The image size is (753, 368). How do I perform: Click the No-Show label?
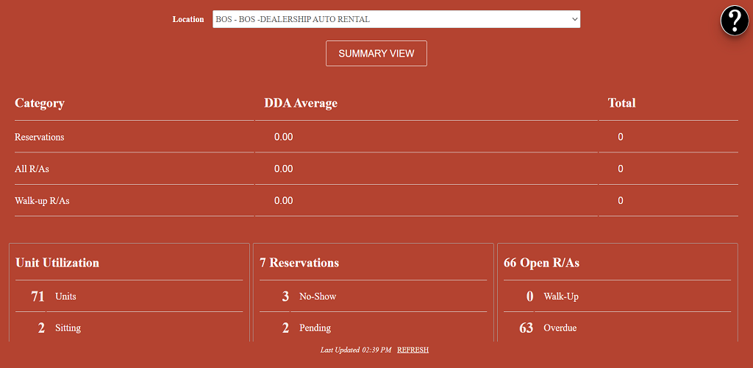[x=318, y=297]
